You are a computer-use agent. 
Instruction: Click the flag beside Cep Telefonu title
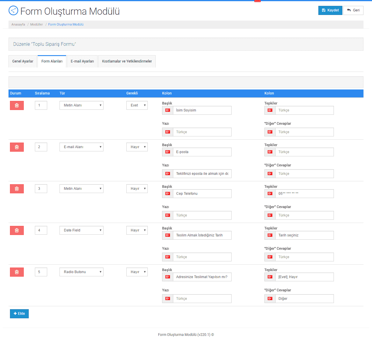click(x=168, y=194)
